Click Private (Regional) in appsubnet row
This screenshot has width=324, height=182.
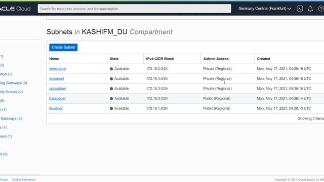[217, 88]
